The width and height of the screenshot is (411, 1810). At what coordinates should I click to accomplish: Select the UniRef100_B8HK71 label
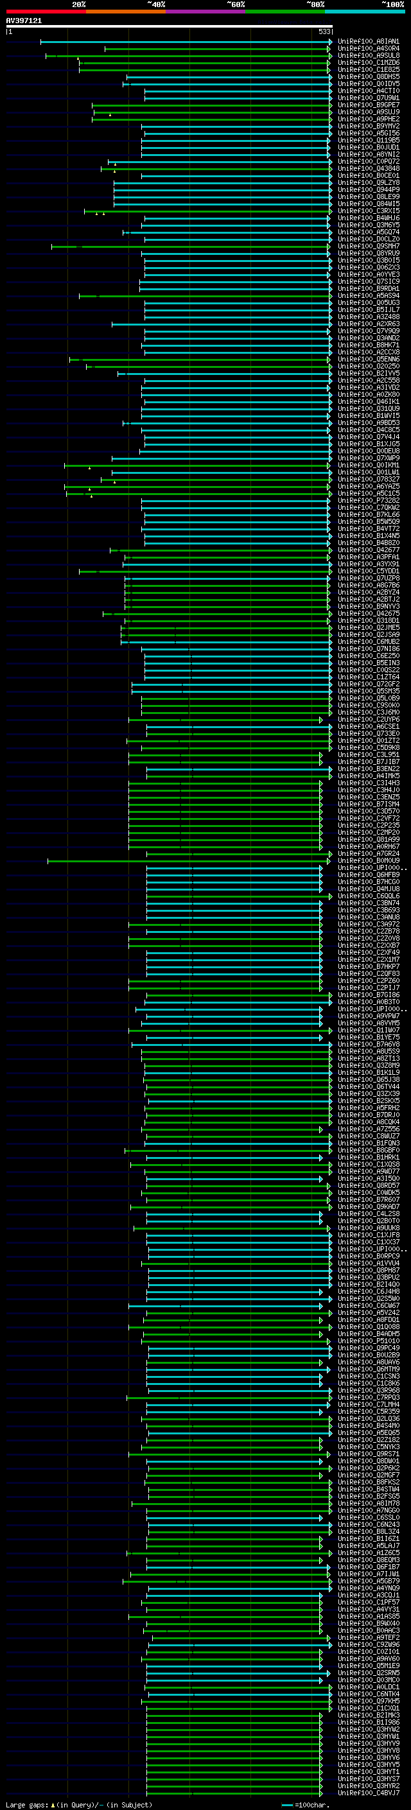pyautogui.click(x=368, y=345)
